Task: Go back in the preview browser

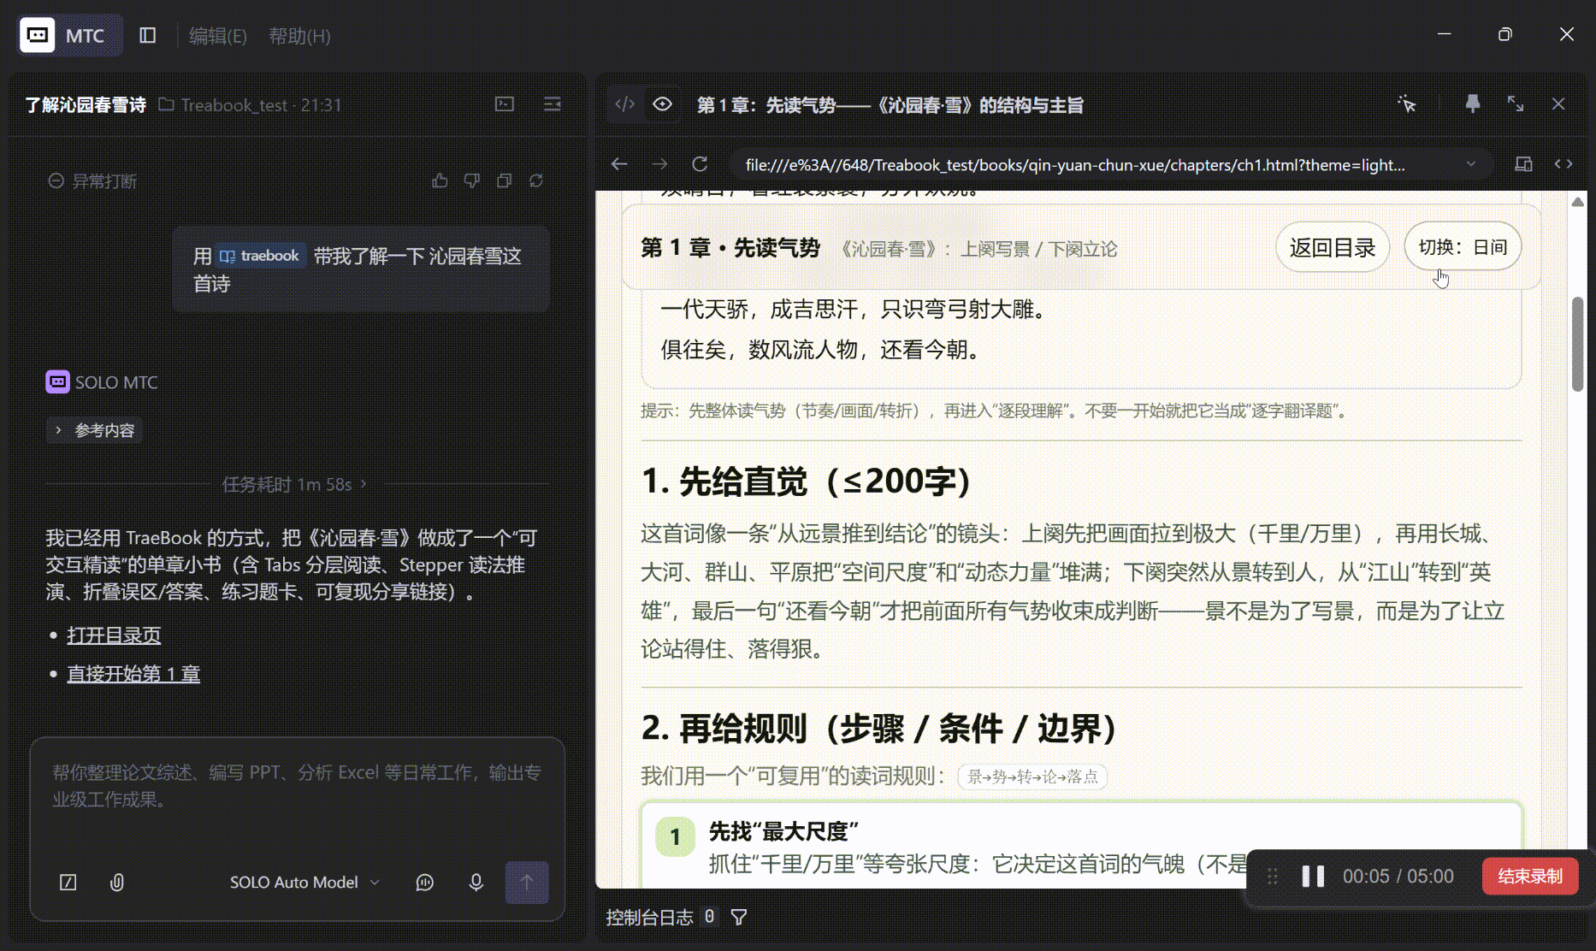Action: (619, 164)
